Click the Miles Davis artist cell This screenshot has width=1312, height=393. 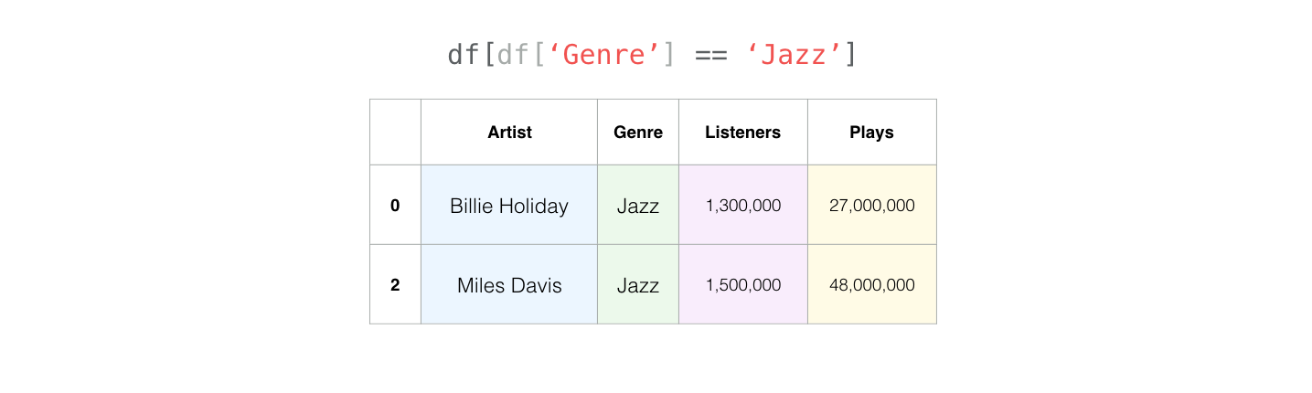pyautogui.click(x=509, y=284)
